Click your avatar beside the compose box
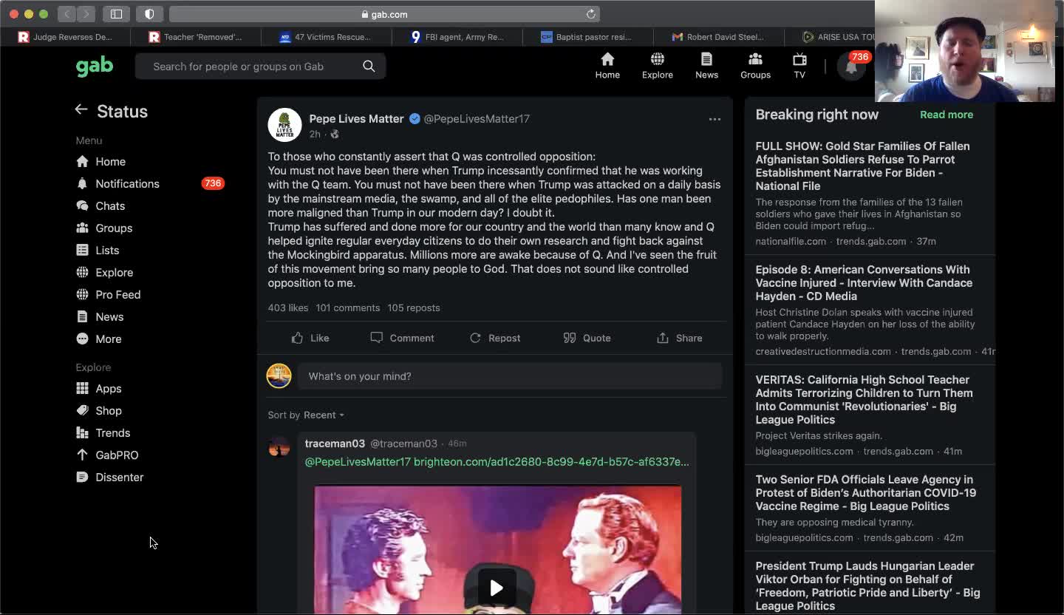Image resolution: width=1064 pixels, height=615 pixels. coord(279,376)
